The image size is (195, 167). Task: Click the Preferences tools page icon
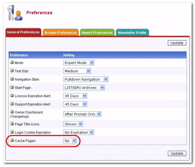click(15, 13)
